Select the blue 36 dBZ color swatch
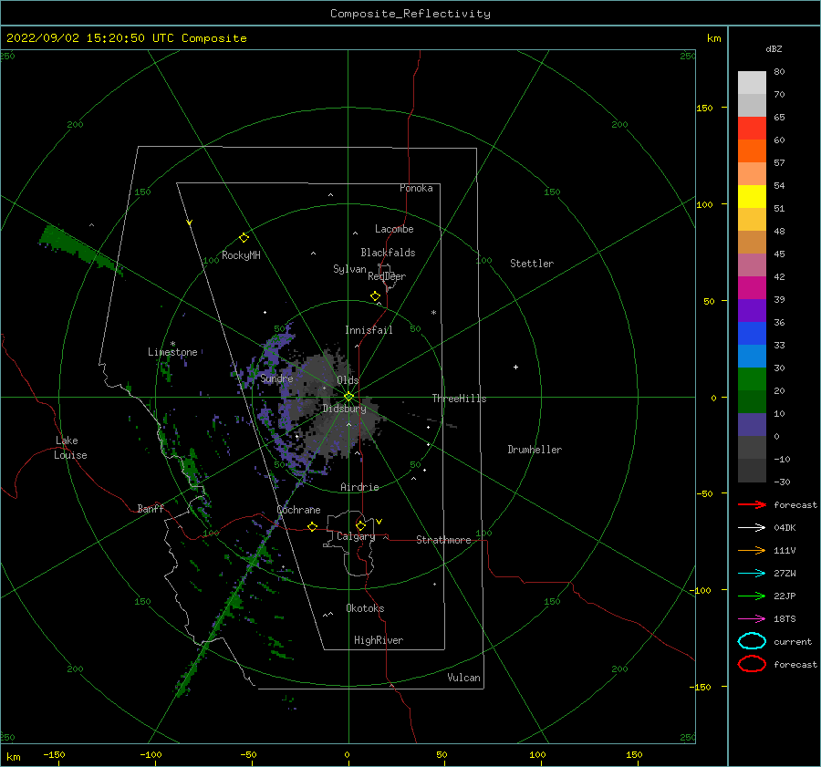The image size is (821, 767). (x=752, y=333)
